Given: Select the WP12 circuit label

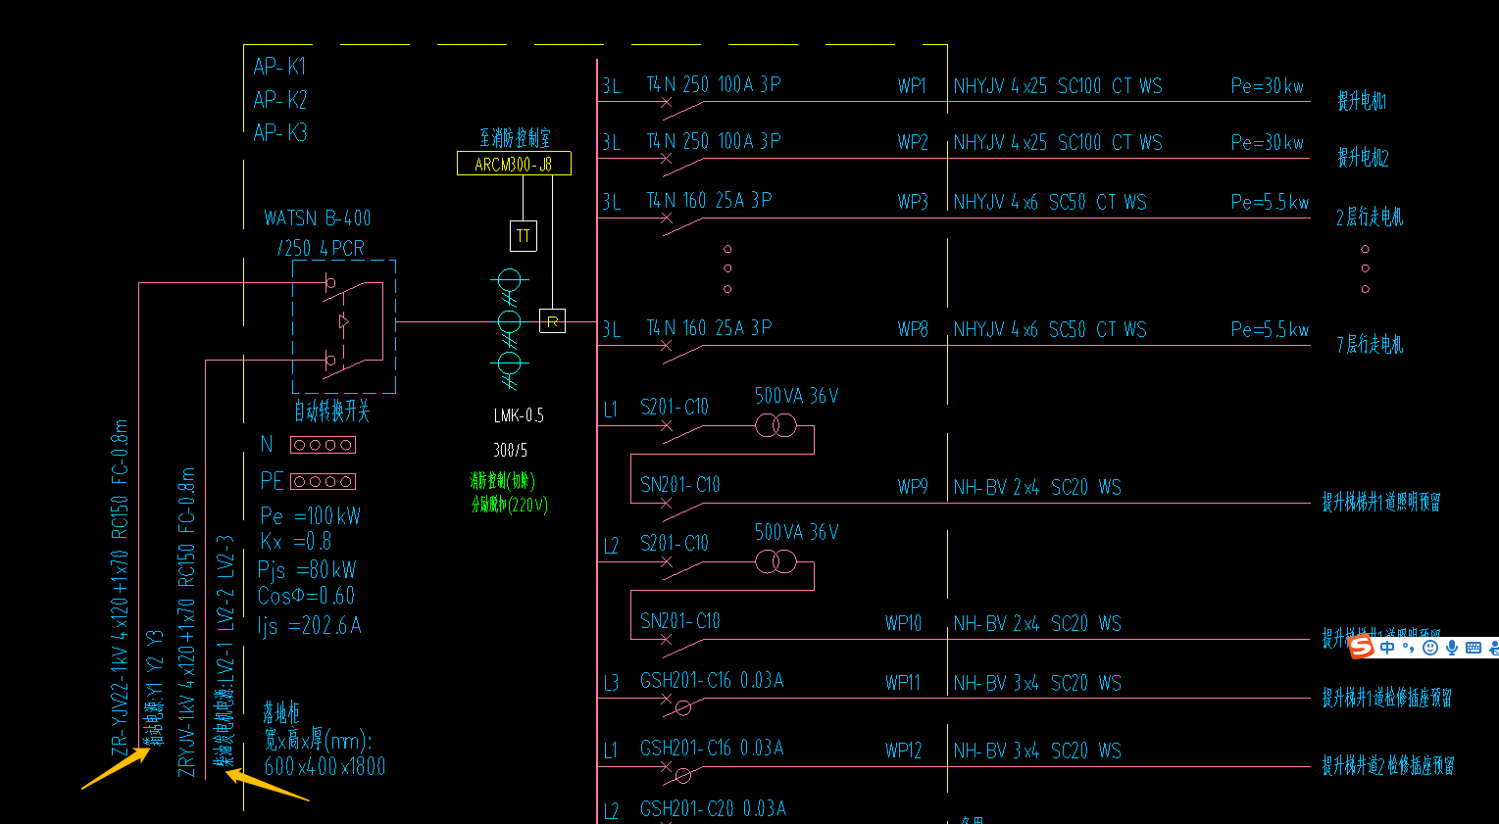Looking at the screenshot, I should [903, 751].
